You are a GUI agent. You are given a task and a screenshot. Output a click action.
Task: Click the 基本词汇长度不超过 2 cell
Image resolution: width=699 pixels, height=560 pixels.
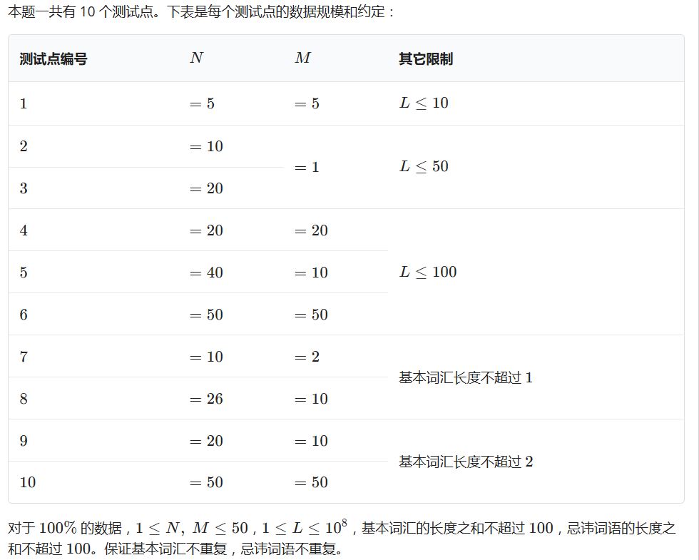465,462
